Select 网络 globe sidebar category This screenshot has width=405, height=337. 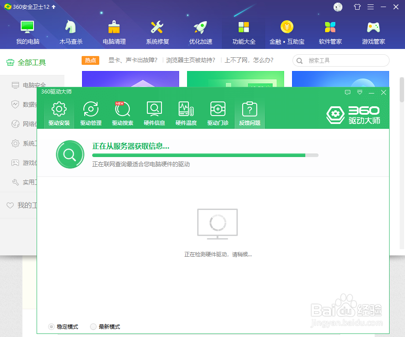pos(24,124)
